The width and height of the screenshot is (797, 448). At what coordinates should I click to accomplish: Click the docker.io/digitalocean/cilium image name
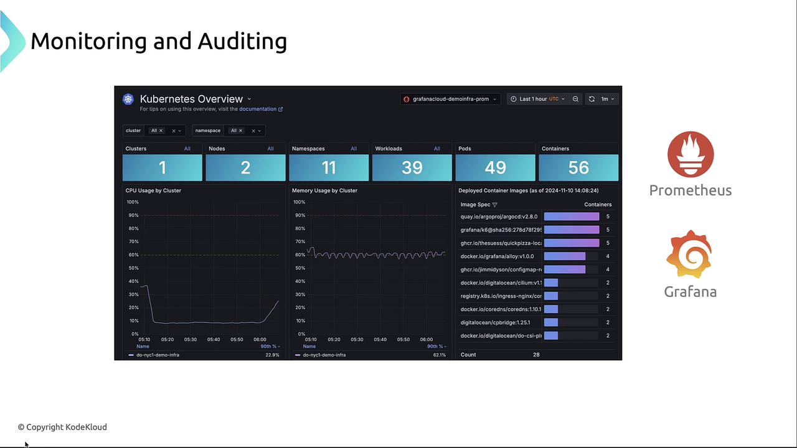501,282
